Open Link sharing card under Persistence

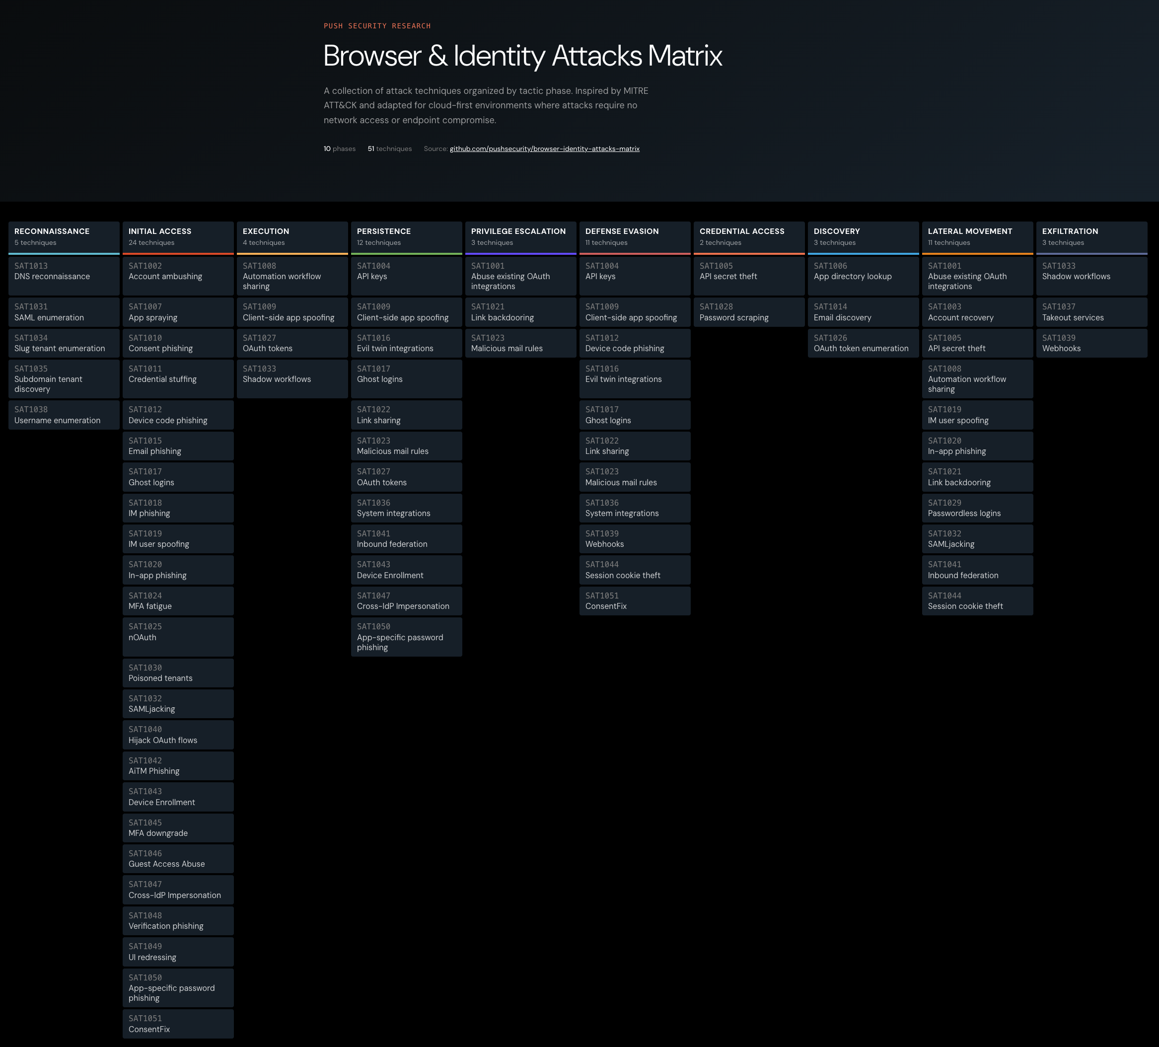point(407,415)
